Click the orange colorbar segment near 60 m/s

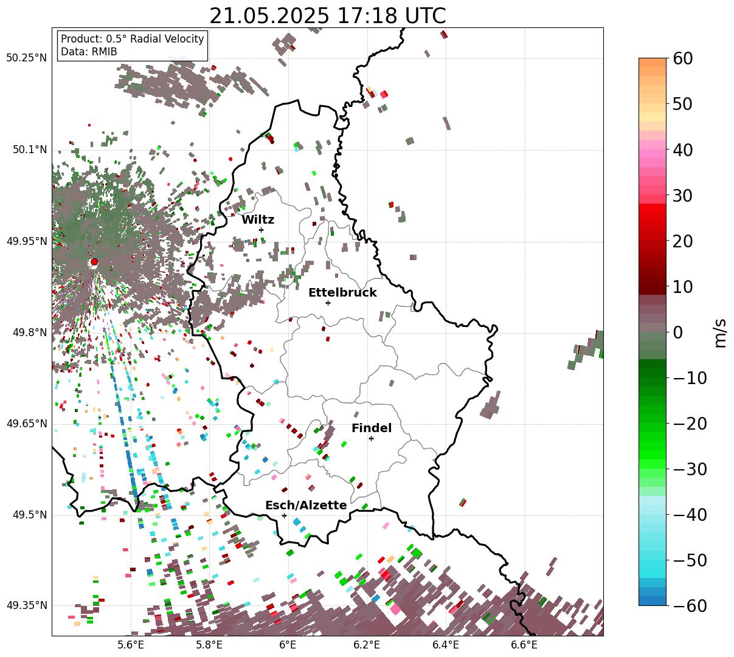653,63
